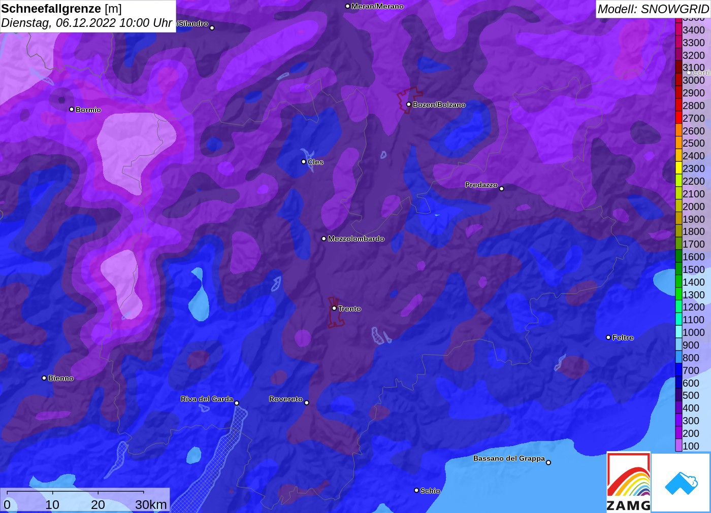Select the 1000 m legend color swatch
The height and width of the screenshot is (513, 711).
(678, 332)
